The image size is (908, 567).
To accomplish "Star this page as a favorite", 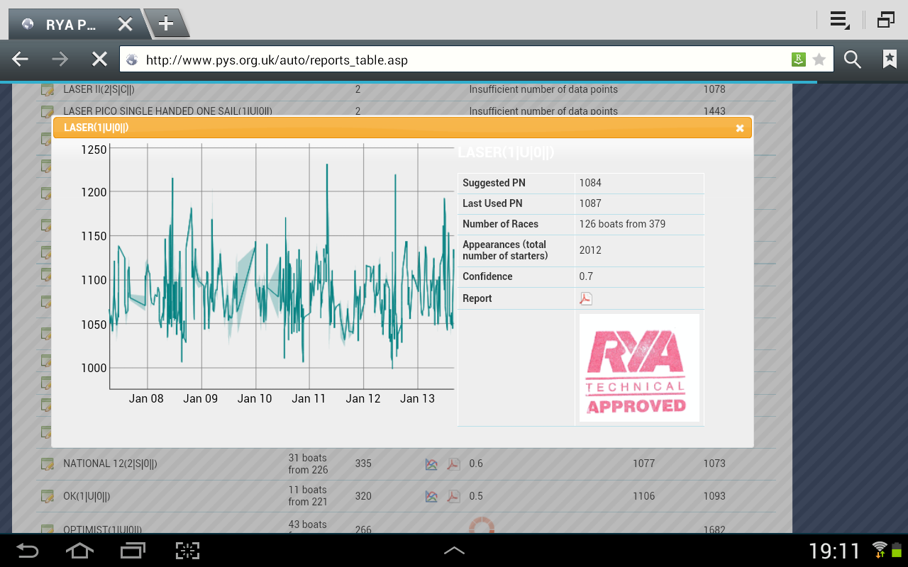I will click(819, 60).
